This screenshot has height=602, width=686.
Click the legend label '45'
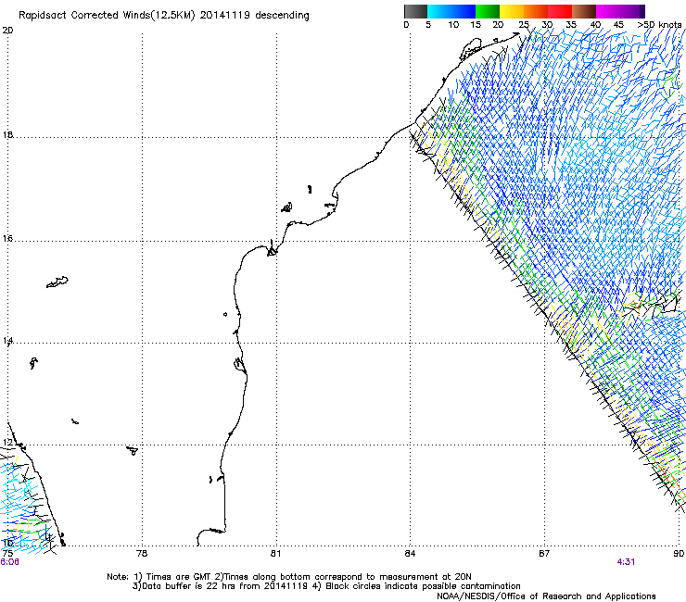pyautogui.click(x=618, y=25)
